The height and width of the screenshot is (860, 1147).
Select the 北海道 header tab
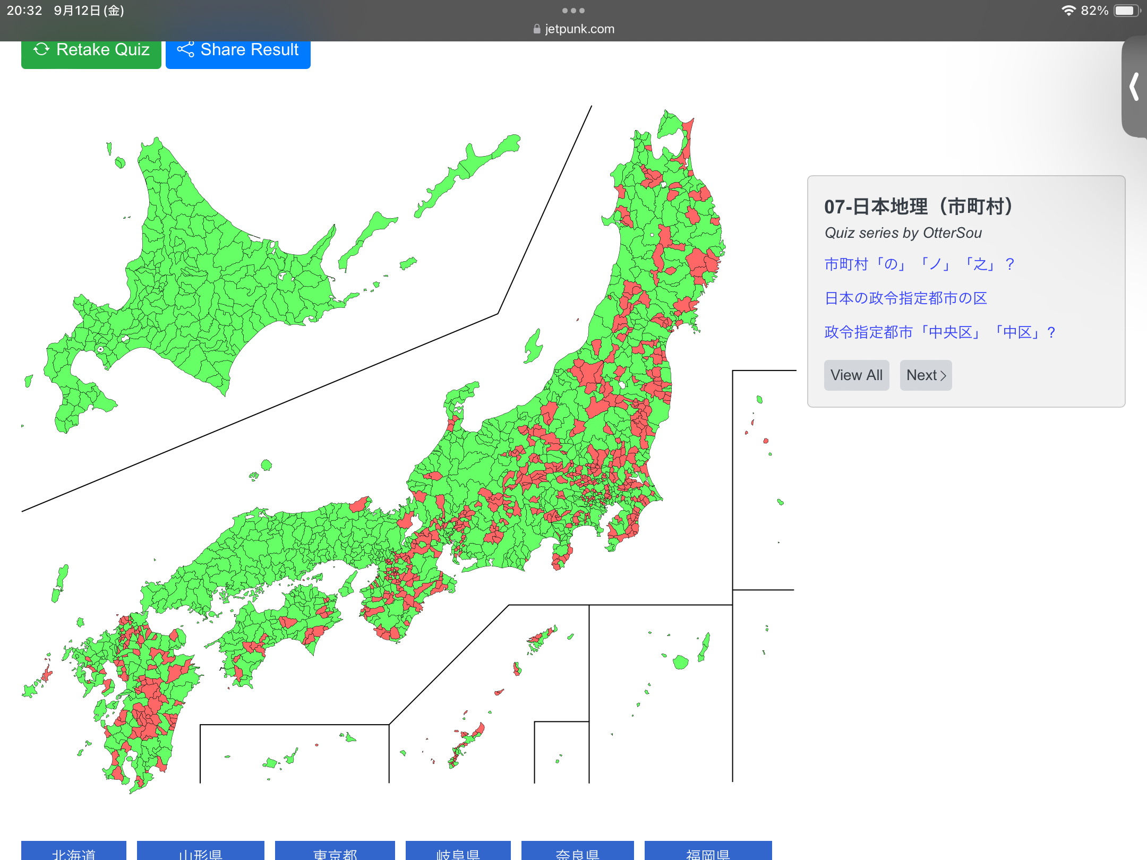click(x=74, y=851)
